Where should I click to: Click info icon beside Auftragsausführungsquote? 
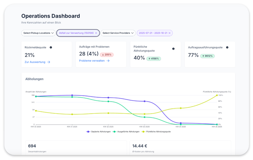(x=227, y=48)
